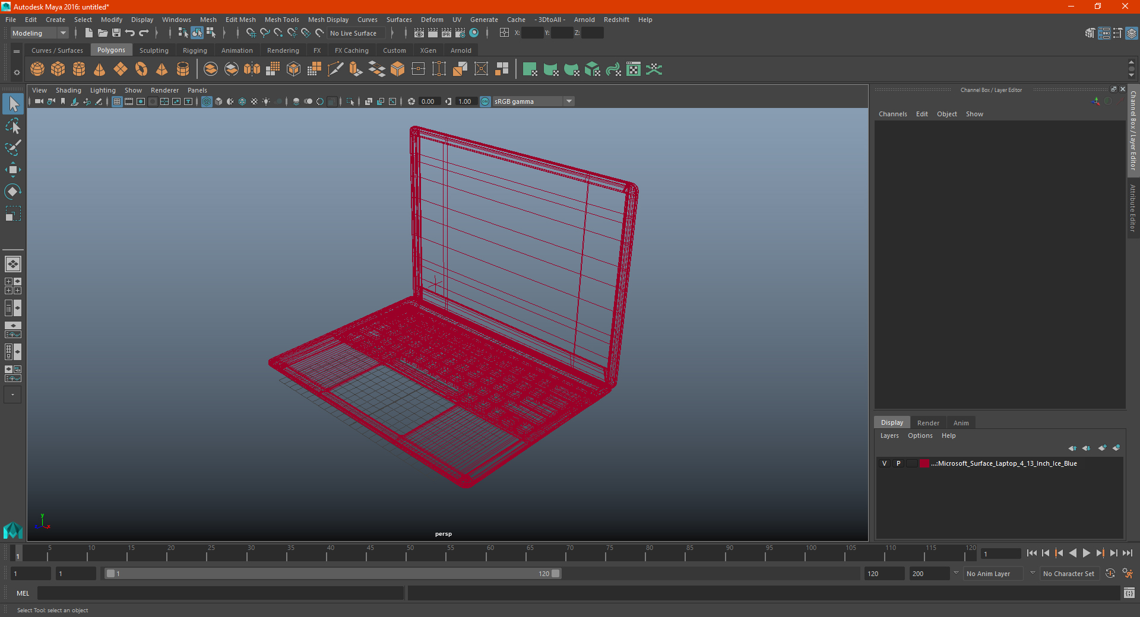1140x617 pixels.
Task: Click the playback range slider bar
Action: pos(332,574)
